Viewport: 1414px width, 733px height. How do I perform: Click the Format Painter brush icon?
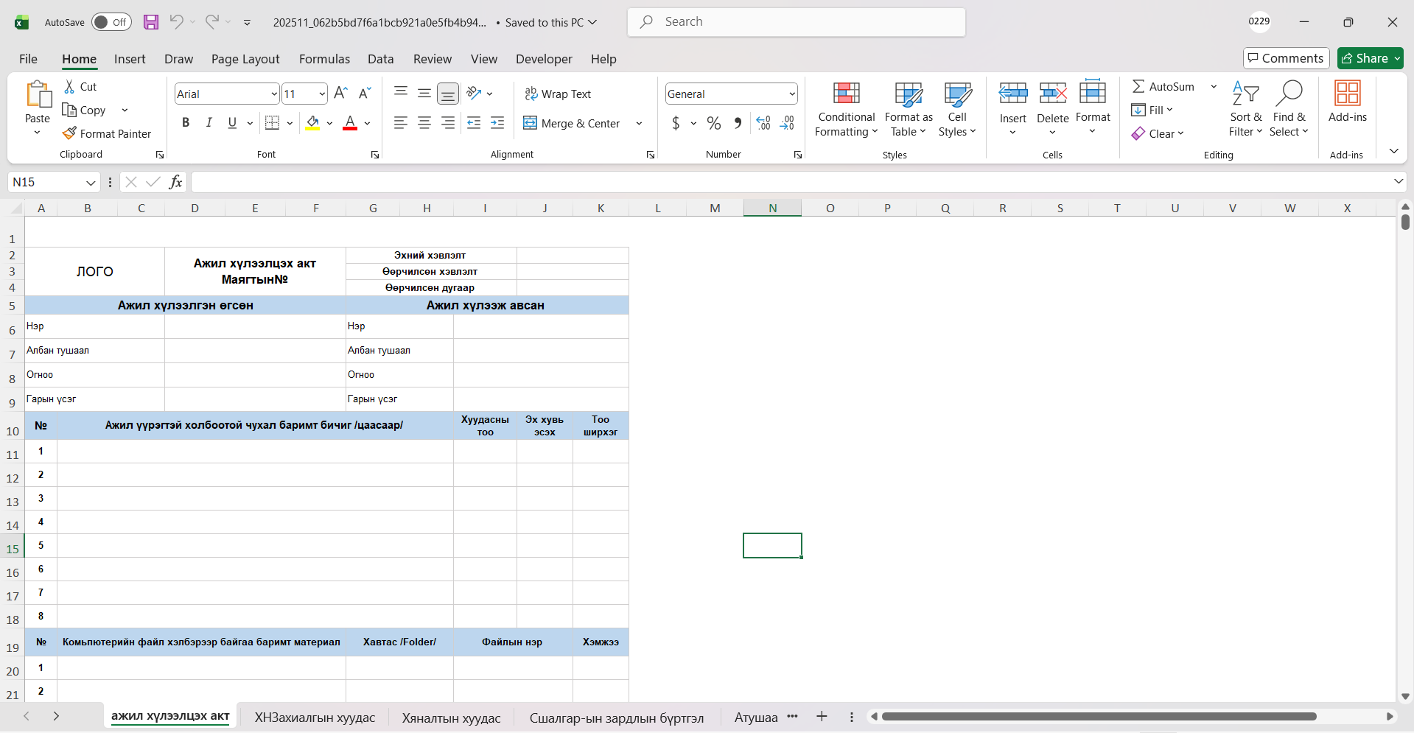69,133
